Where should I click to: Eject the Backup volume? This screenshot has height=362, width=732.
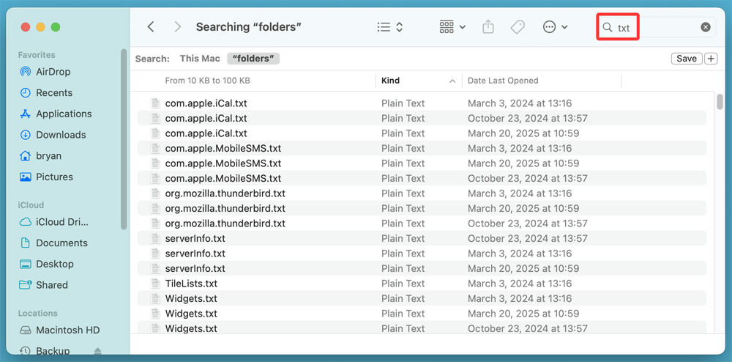(97, 350)
